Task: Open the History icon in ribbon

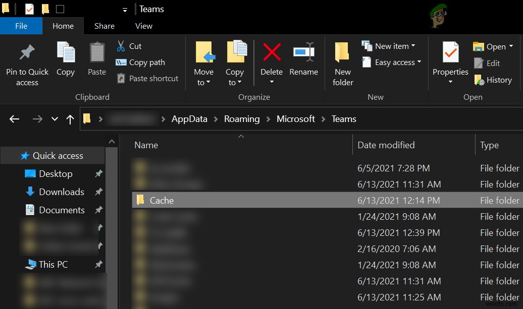Action: point(479,80)
